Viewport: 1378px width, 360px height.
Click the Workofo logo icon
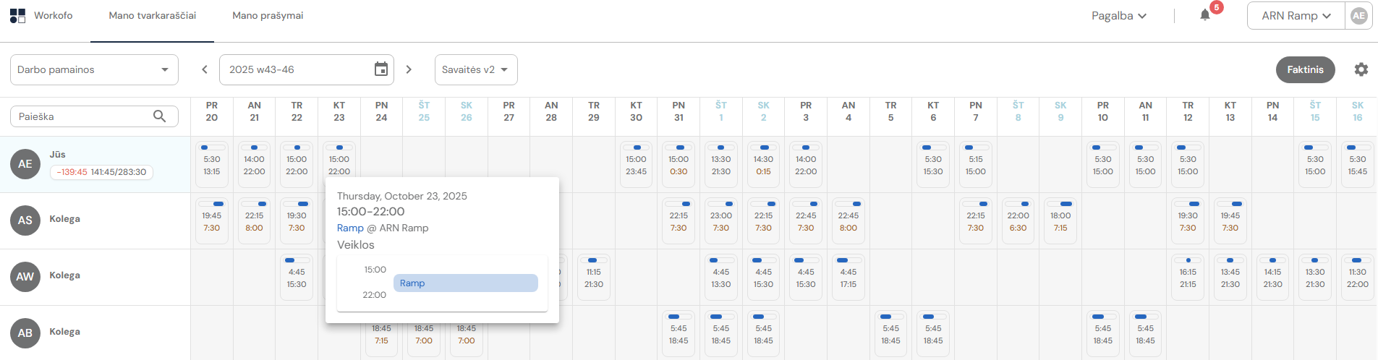tap(17, 16)
